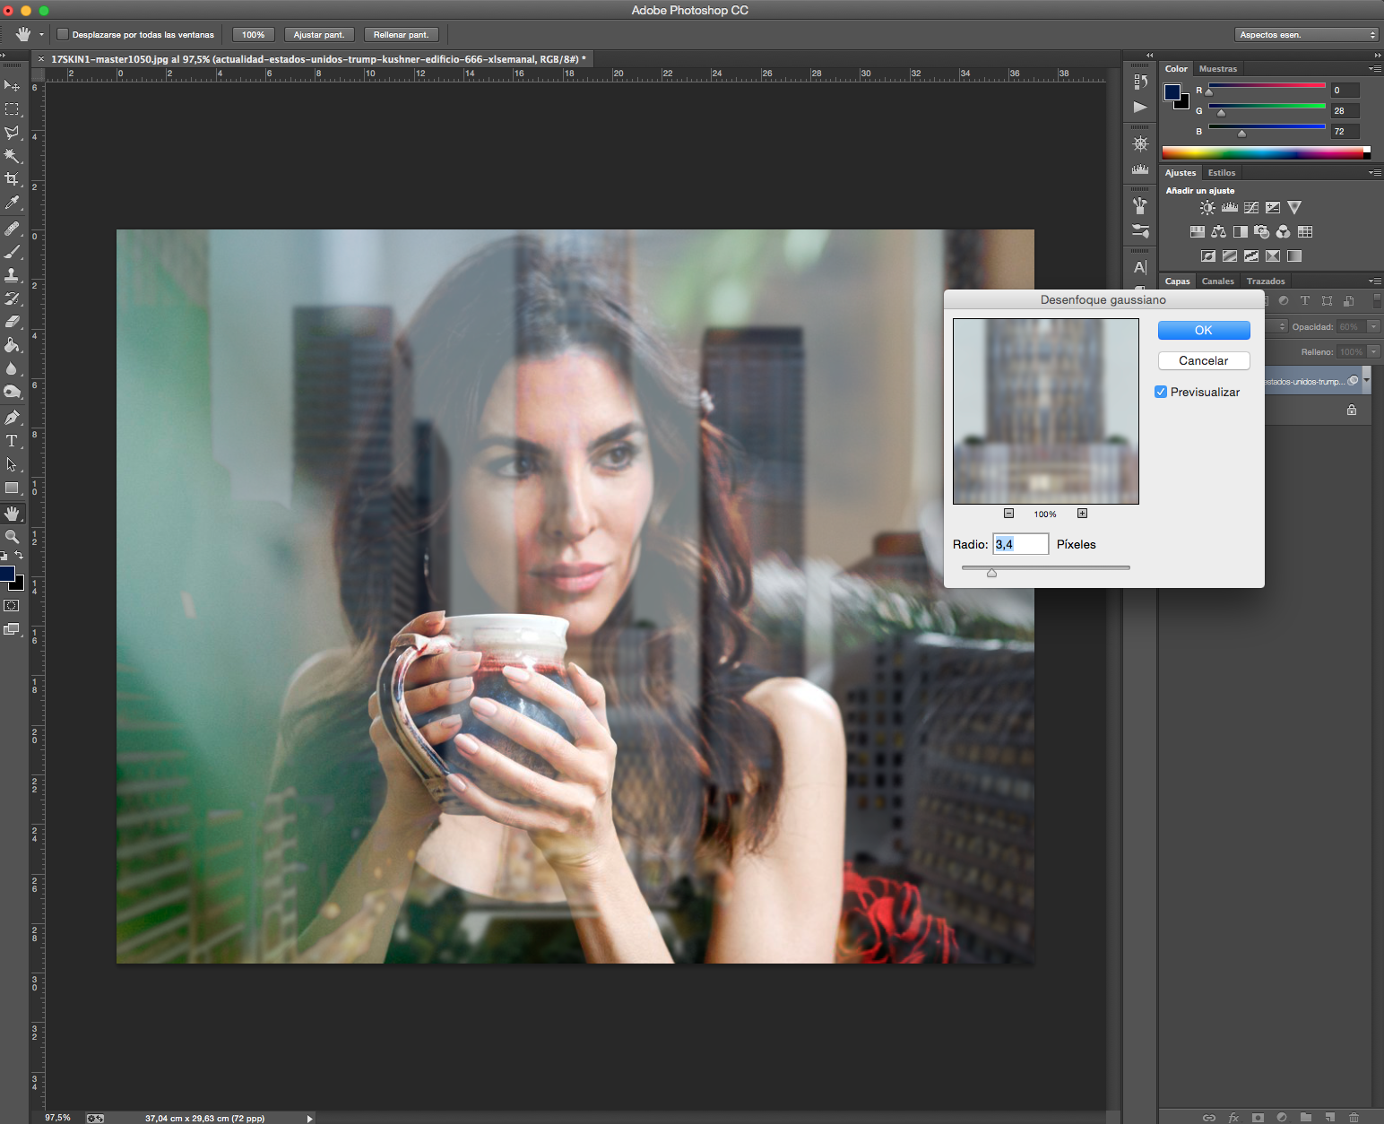Viewport: 1384px width, 1124px height.
Task: Click Cancelar in the blur dialog
Action: [1204, 360]
